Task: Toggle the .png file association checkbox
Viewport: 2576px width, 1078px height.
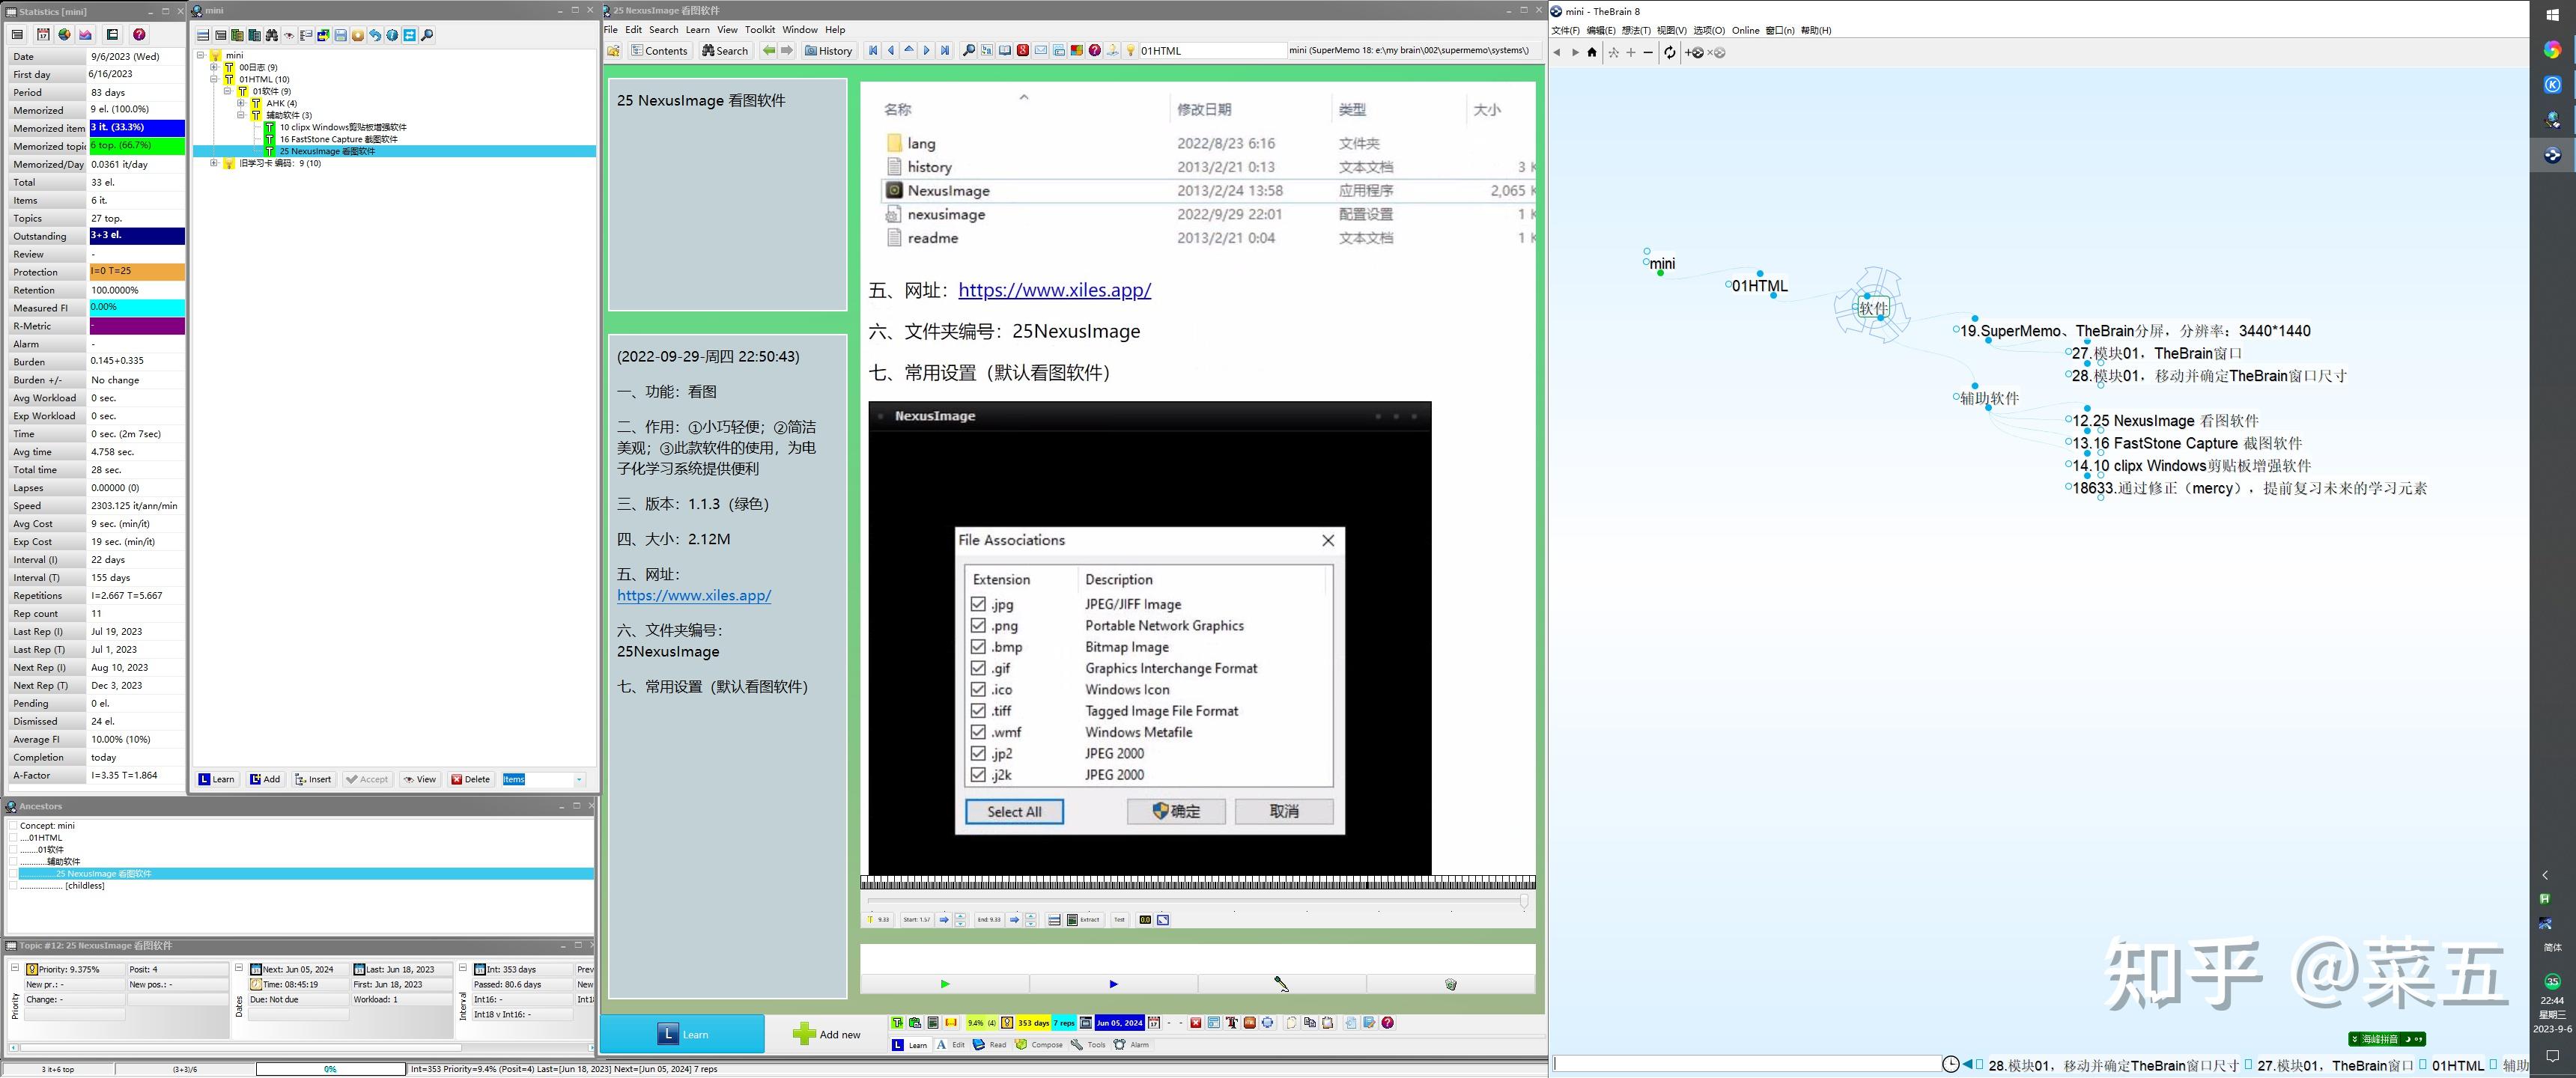Action: [x=978, y=625]
